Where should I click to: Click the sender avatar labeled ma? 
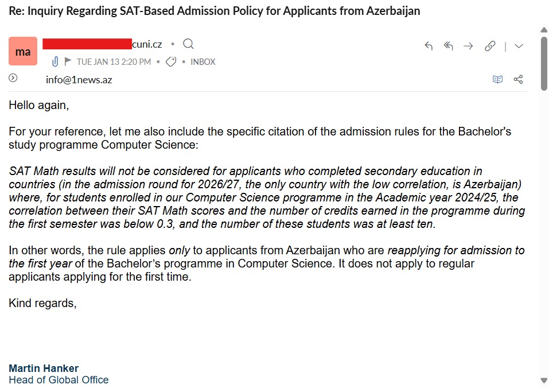tap(23, 52)
